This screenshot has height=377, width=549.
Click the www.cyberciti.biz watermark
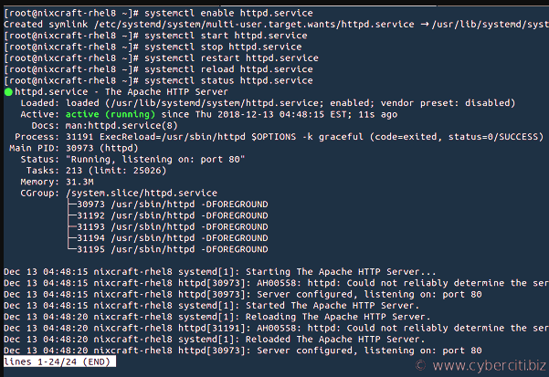(x=489, y=366)
